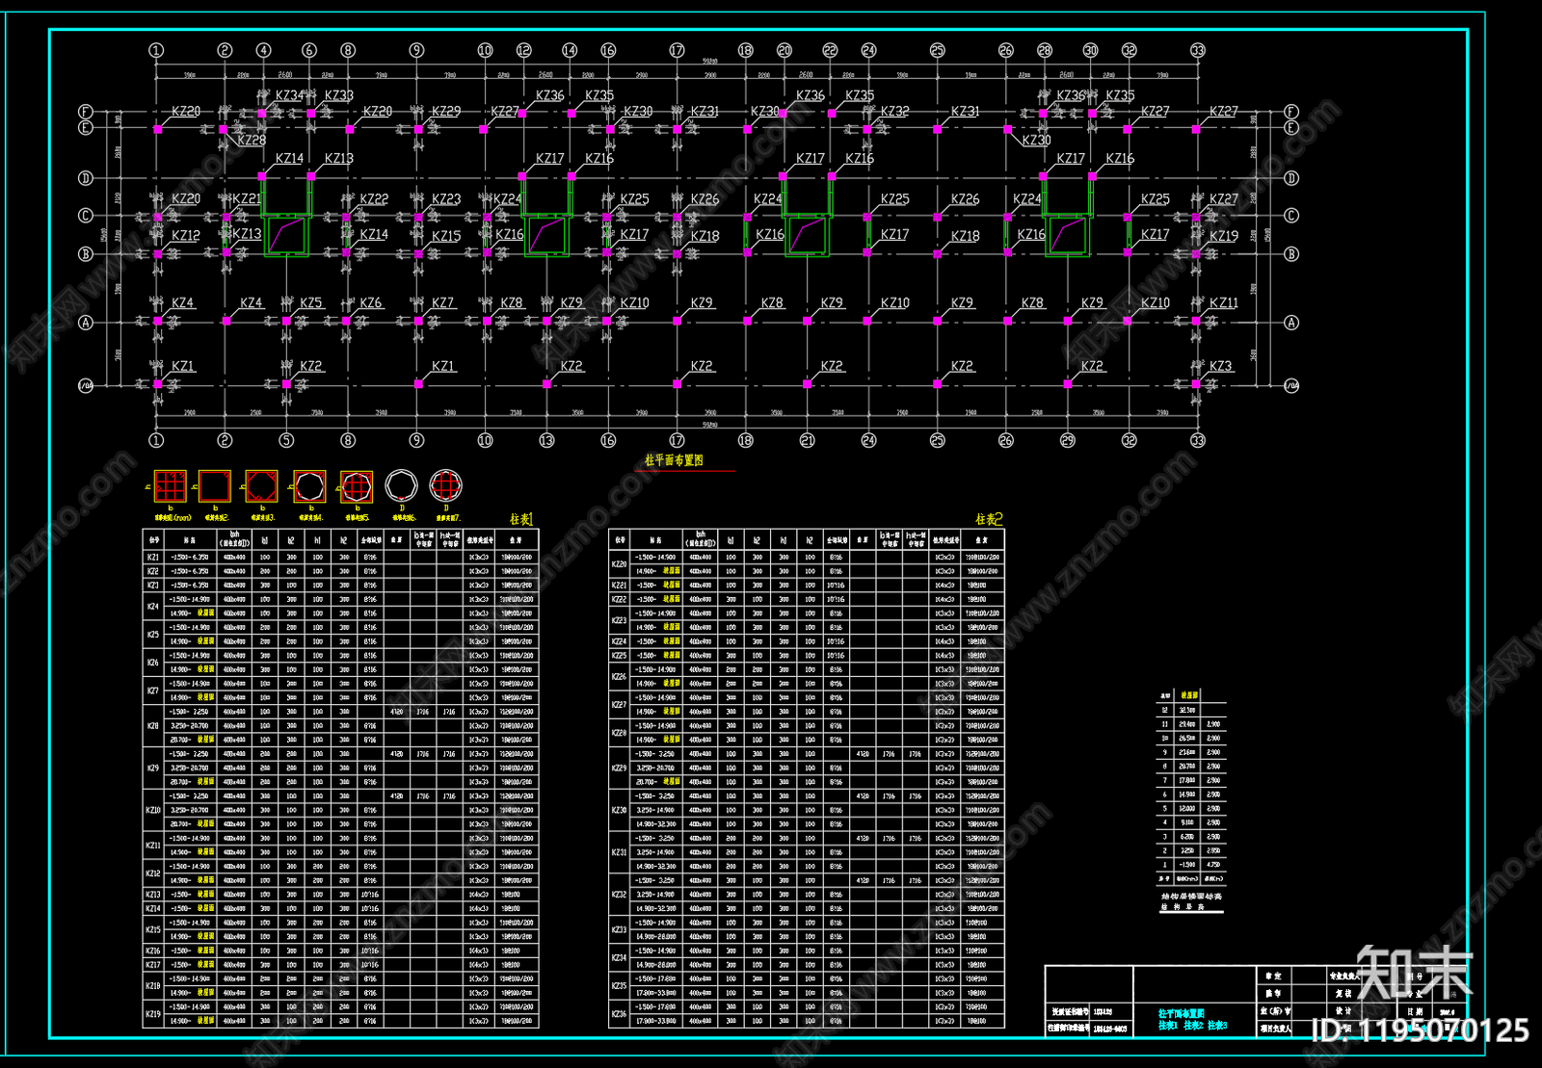
Task: Click axis bubble 4 on the top gridline
Action: click(263, 50)
